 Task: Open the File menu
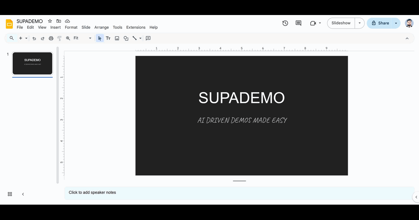[20, 27]
